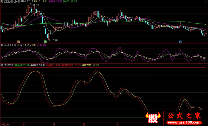Click the 15.40 low price label
This screenshot has width=208, height=126.
[x=54, y=40]
